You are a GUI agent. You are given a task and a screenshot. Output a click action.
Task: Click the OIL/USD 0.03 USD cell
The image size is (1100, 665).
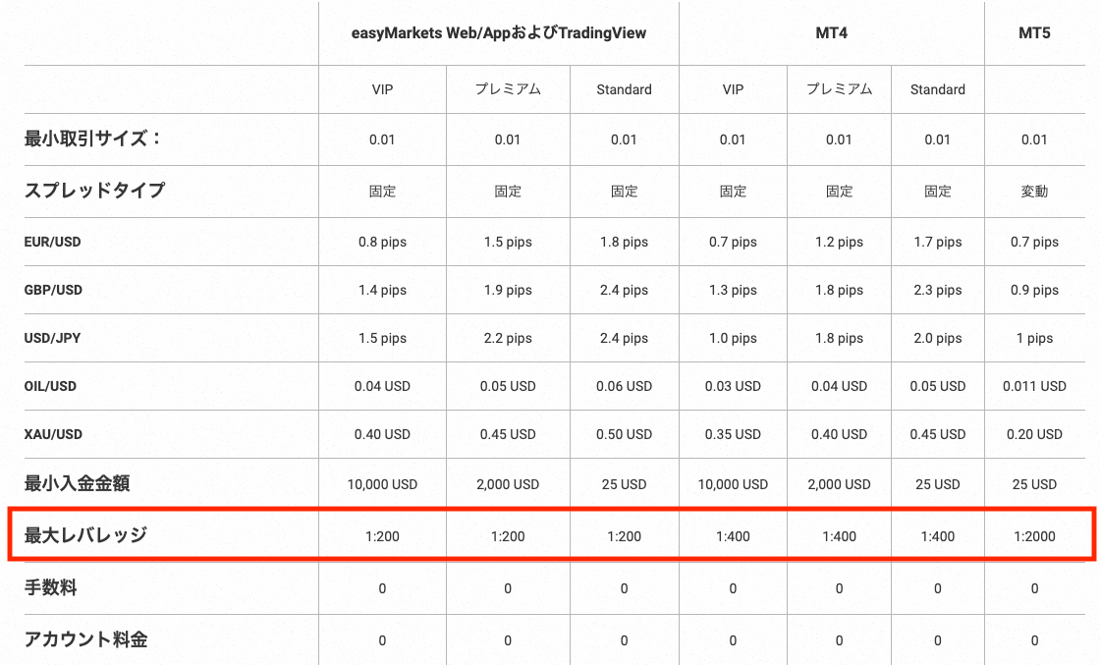click(x=733, y=386)
